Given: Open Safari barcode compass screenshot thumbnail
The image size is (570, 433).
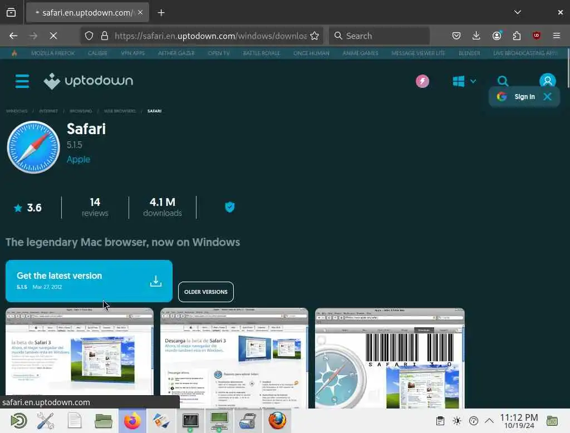Looking at the screenshot, I should tap(390, 358).
